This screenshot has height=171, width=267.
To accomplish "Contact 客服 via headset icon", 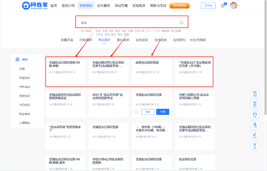I will [255, 115].
